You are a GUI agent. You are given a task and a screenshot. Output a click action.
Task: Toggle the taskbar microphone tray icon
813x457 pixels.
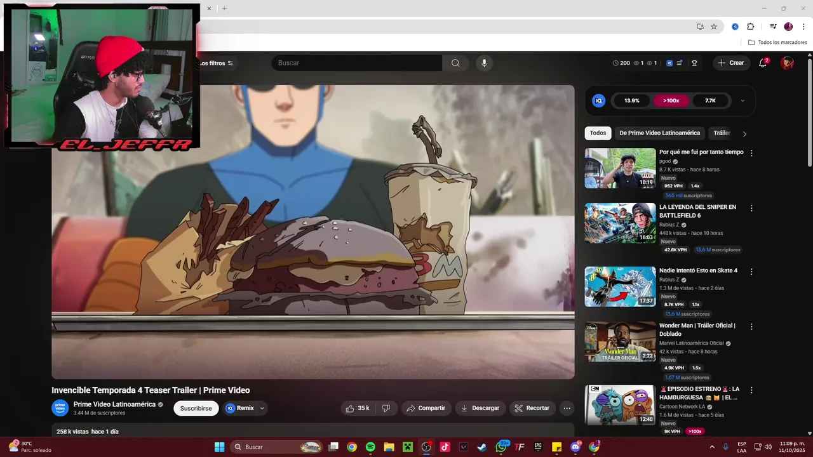pos(725,447)
